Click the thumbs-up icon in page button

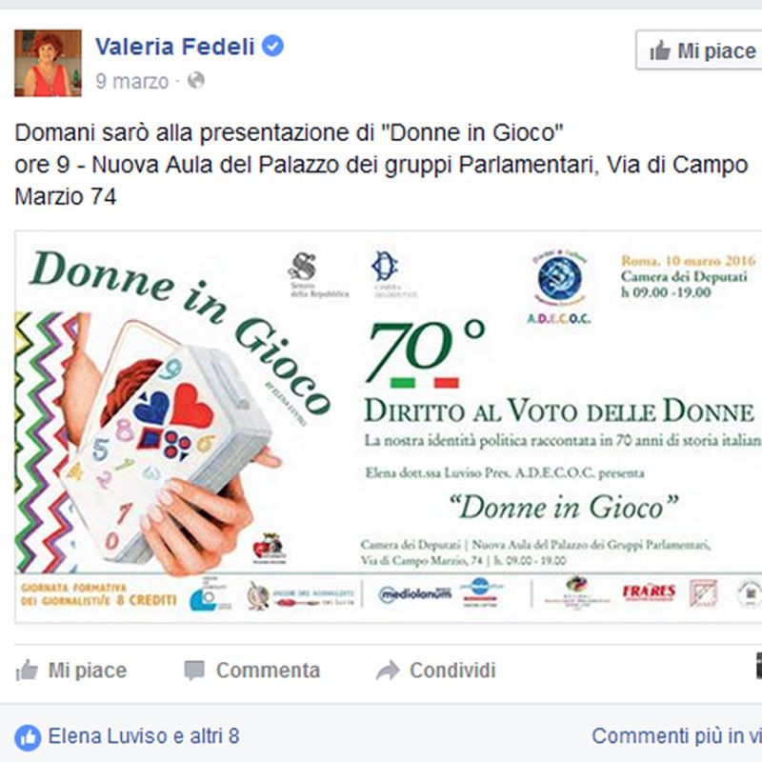point(660,50)
